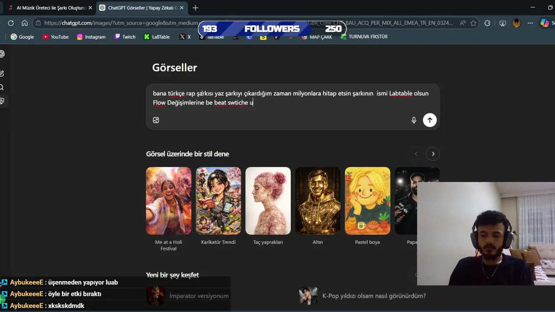Click the word Labtable in the prompt
Viewport: 555px width, 312px height.
(x=401, y=93)
